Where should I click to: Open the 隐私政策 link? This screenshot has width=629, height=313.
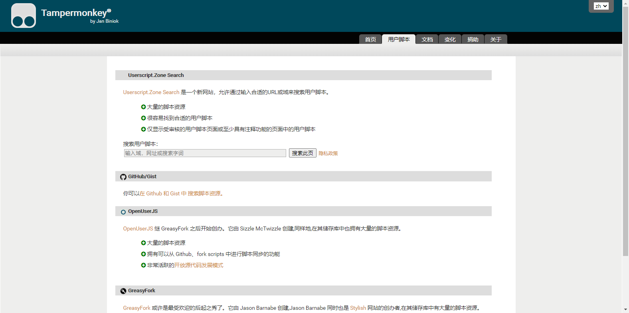(328, 154)
